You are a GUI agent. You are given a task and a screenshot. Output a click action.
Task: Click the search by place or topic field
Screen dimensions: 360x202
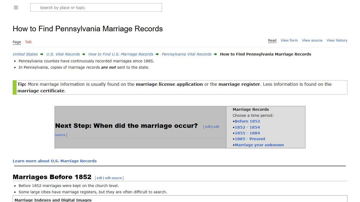tap(96, 7)
